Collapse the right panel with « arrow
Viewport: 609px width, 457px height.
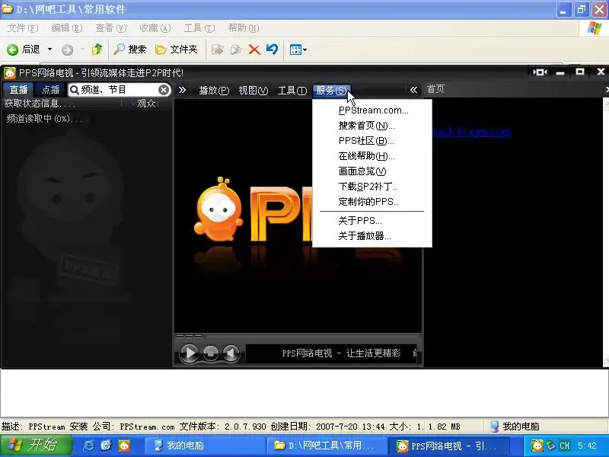coord(413,90)
